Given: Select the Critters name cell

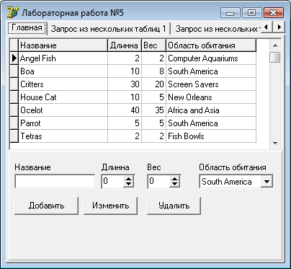Looking at the screenshot, I should [63, 84].
